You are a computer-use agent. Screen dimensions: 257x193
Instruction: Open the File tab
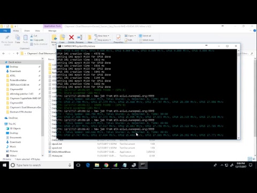pos(5,31)
